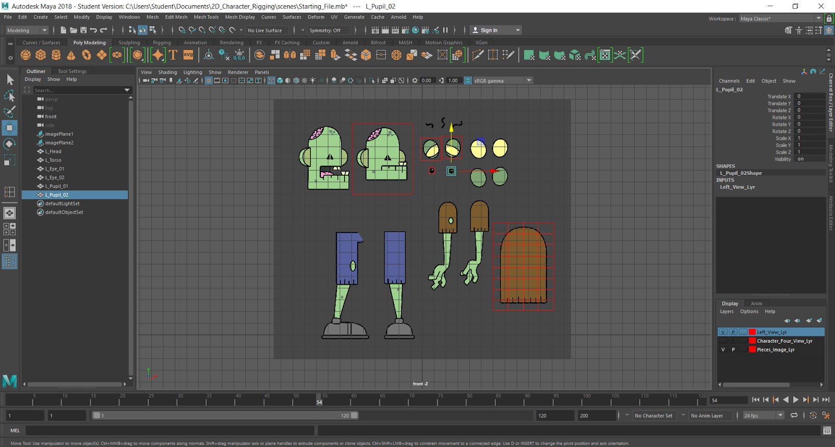Select the Move tool in the toolbox
835x447 pixels.
[9, 128]
